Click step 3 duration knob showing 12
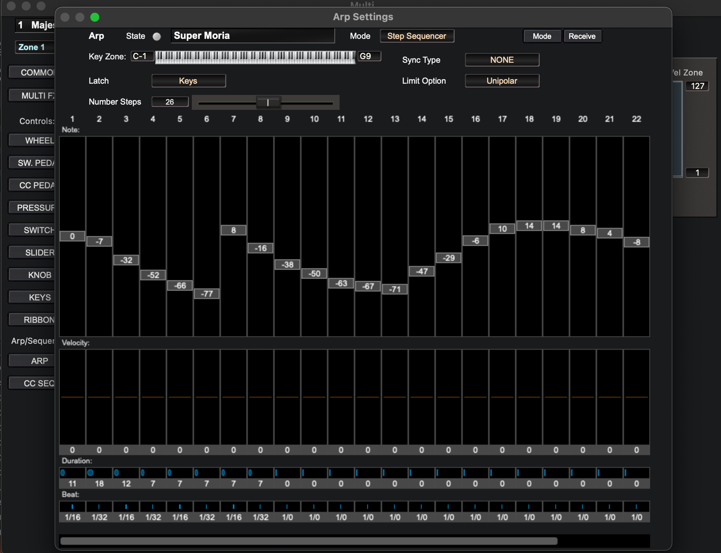This screenshot has height=553, width=721. tap(116, 473)
